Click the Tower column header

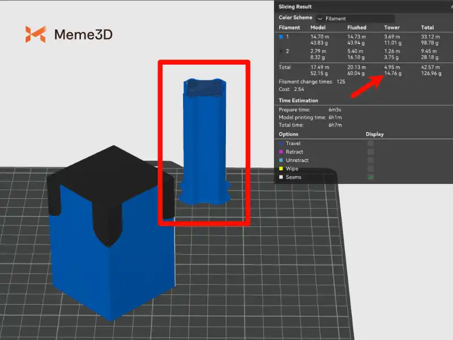click(x=392, y=27)
